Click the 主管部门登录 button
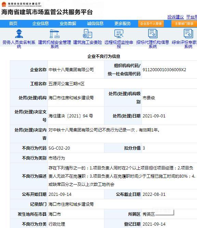Viewport: 197px width, 228px height. [x=184, y=24]
